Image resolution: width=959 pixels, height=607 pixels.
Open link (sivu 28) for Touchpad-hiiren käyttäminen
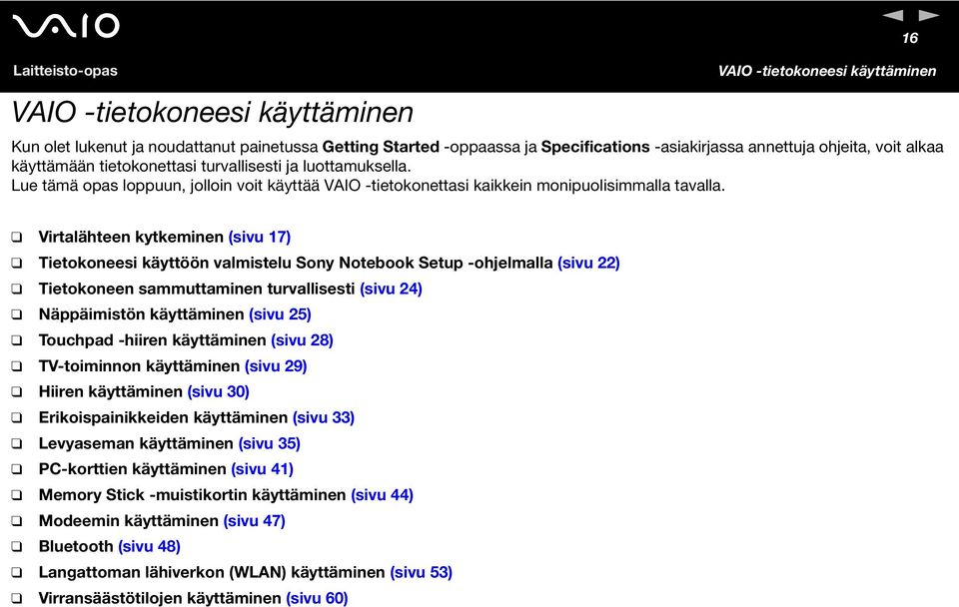click(302, 339)
